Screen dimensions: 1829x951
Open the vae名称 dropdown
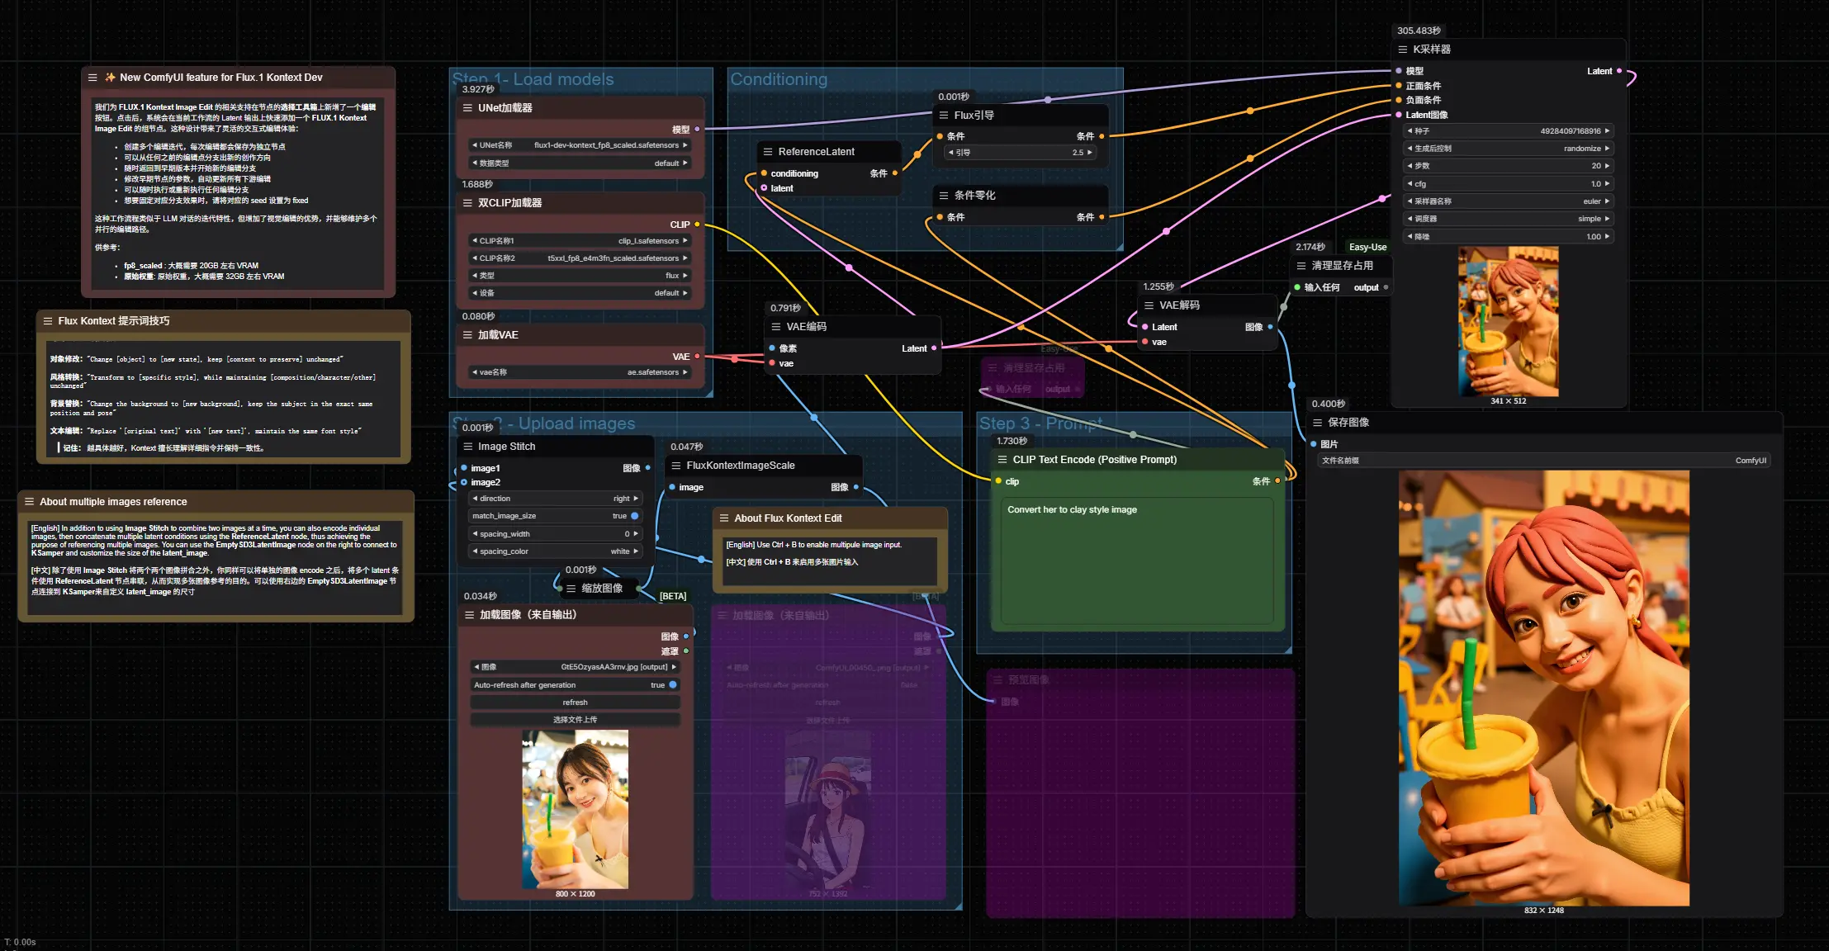[x=579, y=372]
